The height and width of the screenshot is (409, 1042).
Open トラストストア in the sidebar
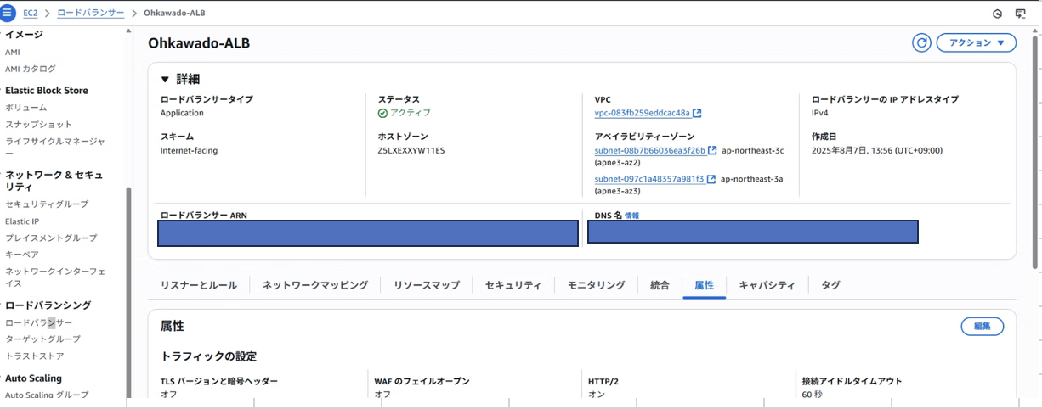tap(35, 356)
